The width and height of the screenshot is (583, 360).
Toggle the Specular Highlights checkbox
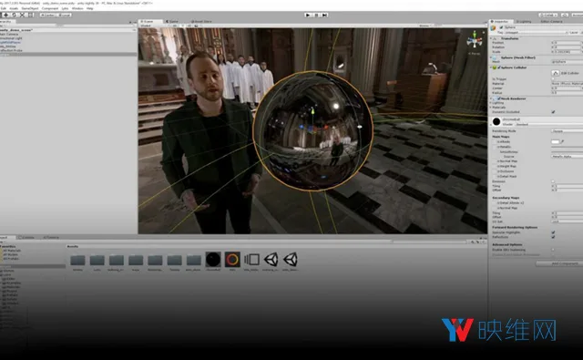(553, 232)
